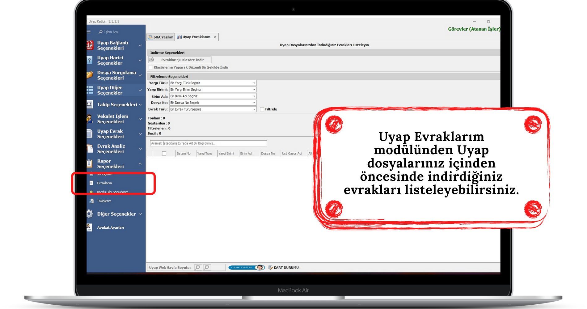Image resolution: width=587 pixels, height=309 pixels.
Task: Click the download folder icon in button
Action: (x=152, y=60)
